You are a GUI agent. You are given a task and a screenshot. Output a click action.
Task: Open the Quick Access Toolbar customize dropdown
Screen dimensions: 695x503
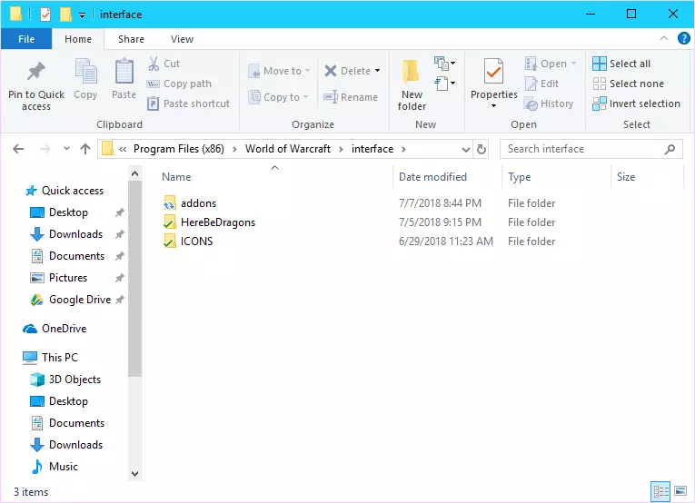coord(83,15)
